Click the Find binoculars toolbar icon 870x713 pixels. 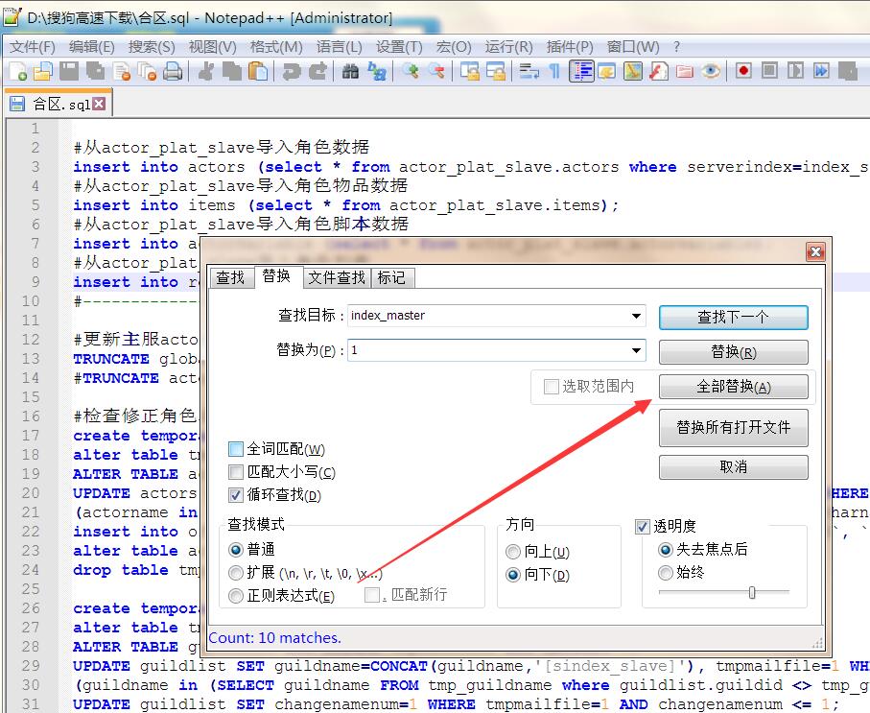350,71
